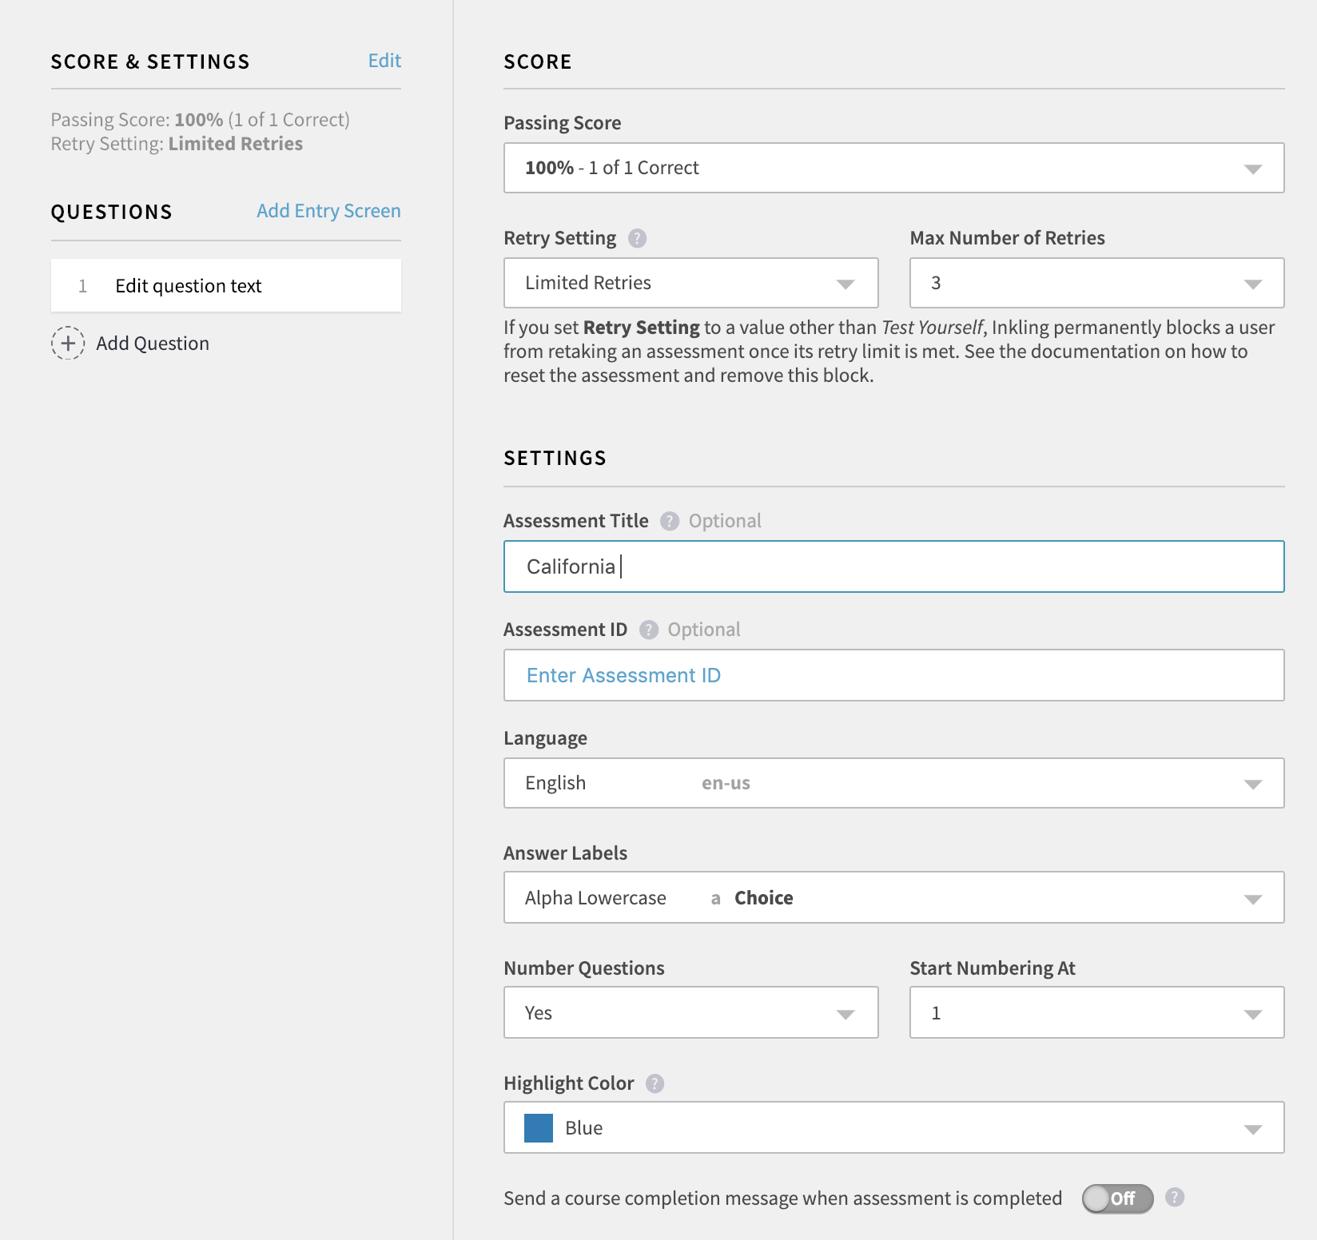1317x1240 pixels.
Task: Click the Assessment Title field containing California
Action: (x=893, y=567)
